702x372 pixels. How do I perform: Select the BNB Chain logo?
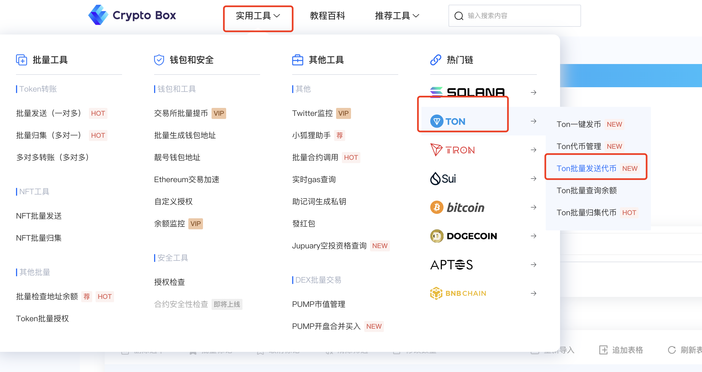click(458, 293)
